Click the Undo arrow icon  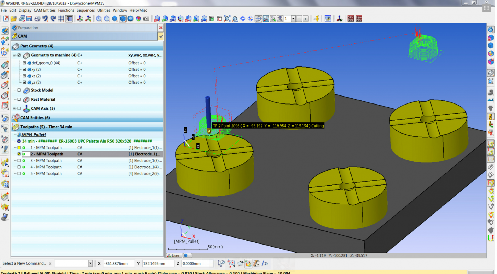(45, 19)
